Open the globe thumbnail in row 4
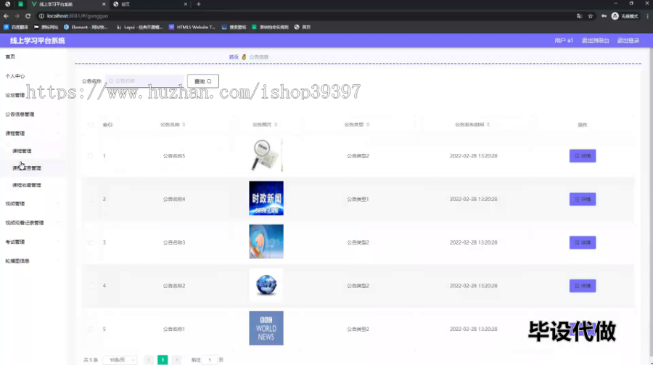The image size is (653, 365). tap(266, 285)
